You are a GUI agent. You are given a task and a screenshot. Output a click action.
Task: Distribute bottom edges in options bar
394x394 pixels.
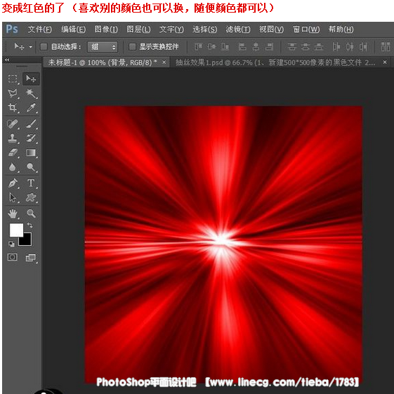(x=318, y=47)
